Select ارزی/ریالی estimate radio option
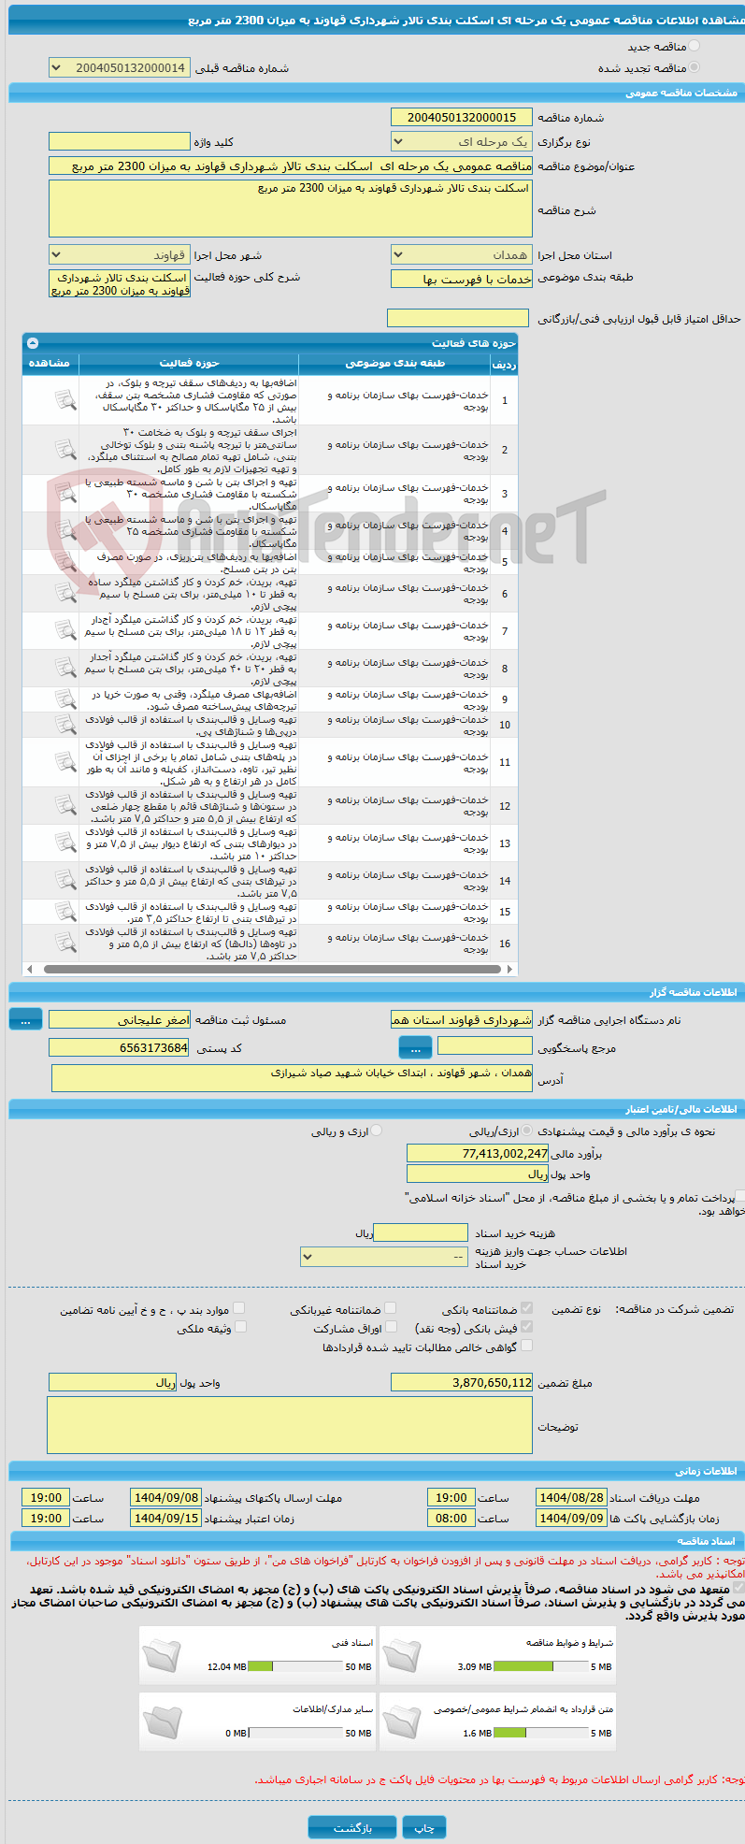This screenshot has height=1844, width=745. pyautogui.click(x=528, y=1131)
